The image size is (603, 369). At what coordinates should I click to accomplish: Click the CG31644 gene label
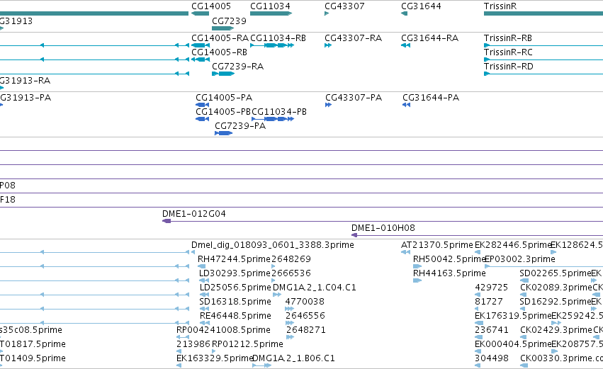pyautogui.click(x=421, y=6)
